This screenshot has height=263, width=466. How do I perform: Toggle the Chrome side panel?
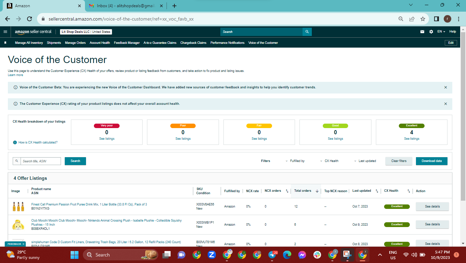click(437, 19)
